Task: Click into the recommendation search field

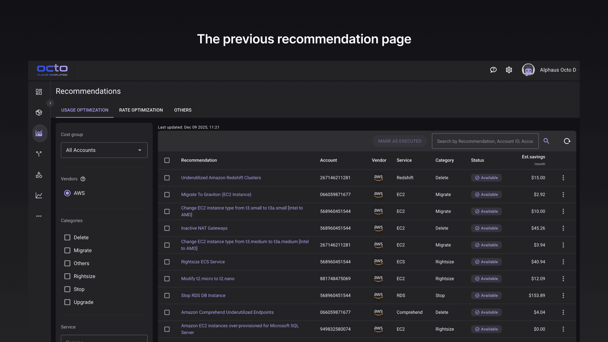Action: click(x=485, y=141)
